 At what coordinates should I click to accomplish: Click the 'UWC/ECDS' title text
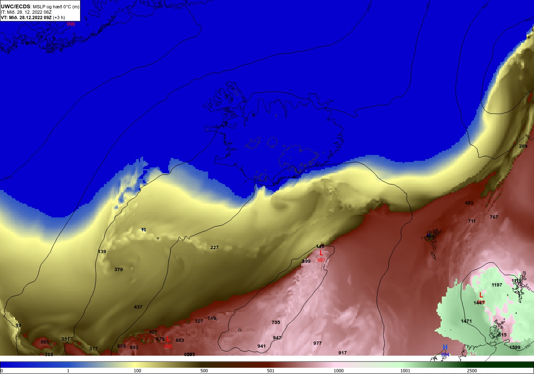15,6
